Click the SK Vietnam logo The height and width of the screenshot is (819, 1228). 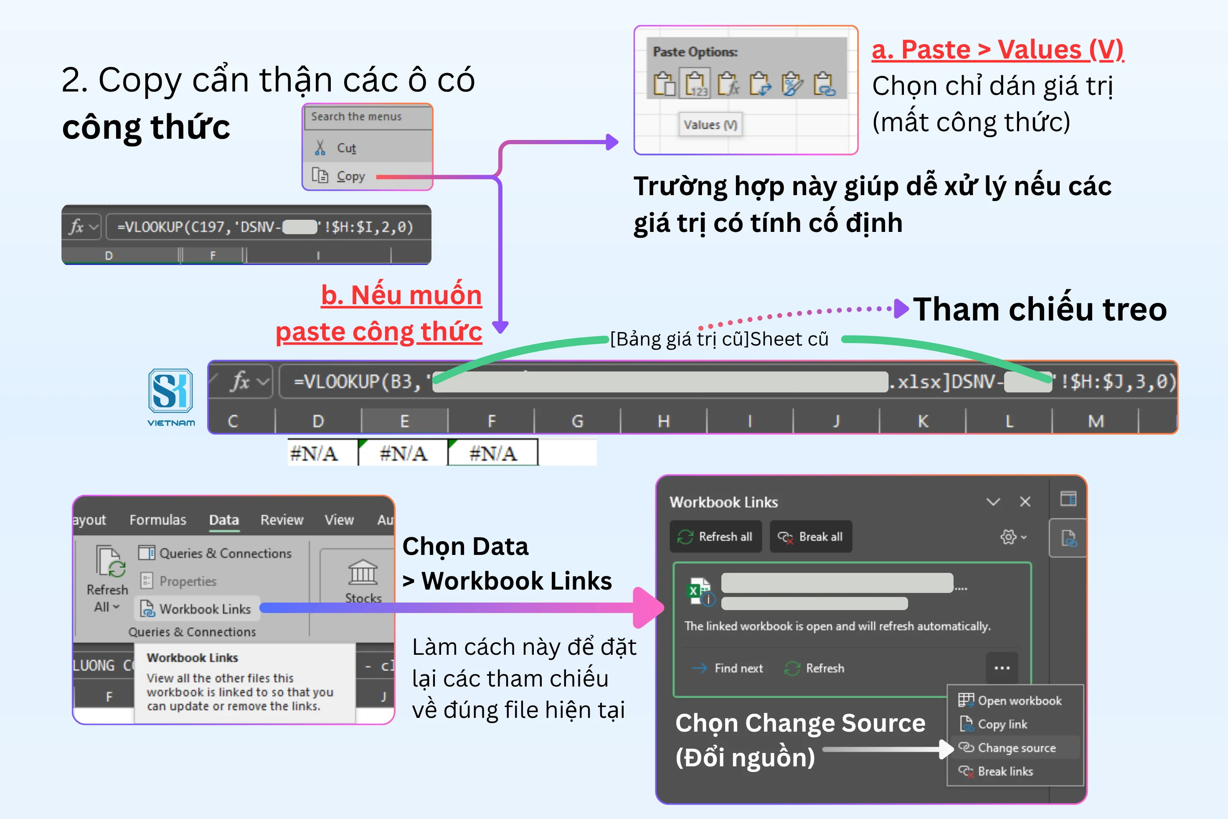pos(171,398)
